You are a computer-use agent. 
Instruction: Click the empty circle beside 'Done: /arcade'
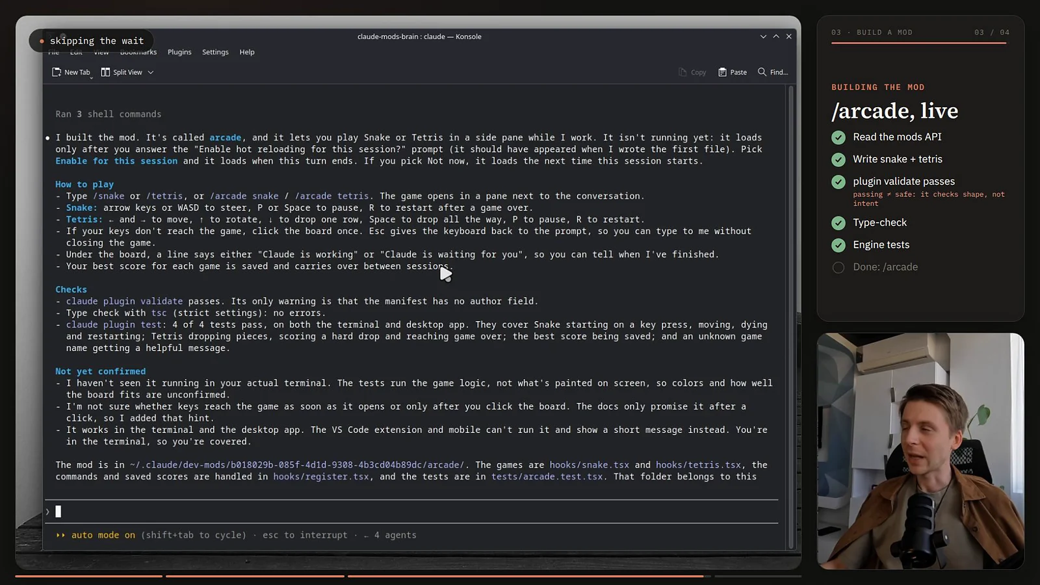click(838, 267)
